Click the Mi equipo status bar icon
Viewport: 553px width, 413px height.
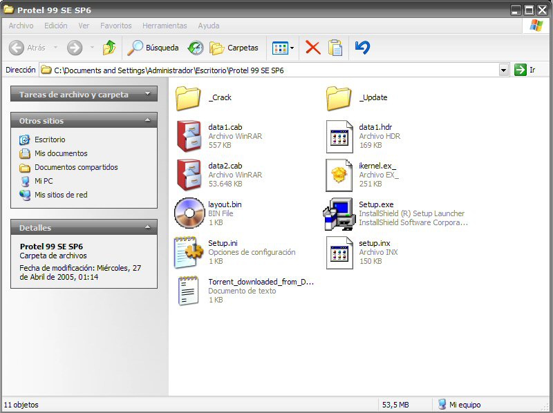tap(442, 404)
